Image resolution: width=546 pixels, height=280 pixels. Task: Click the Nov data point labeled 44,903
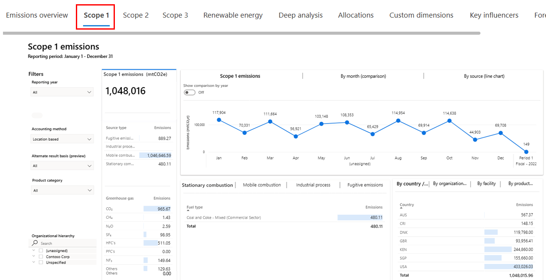point(475,140)
